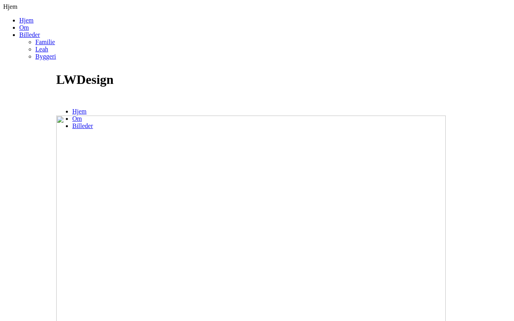This screenshot has height=321, width=514.
Task: Click the hollow bullet beside Byggeri
Action: pyautogui.click(x=30, y=57)
